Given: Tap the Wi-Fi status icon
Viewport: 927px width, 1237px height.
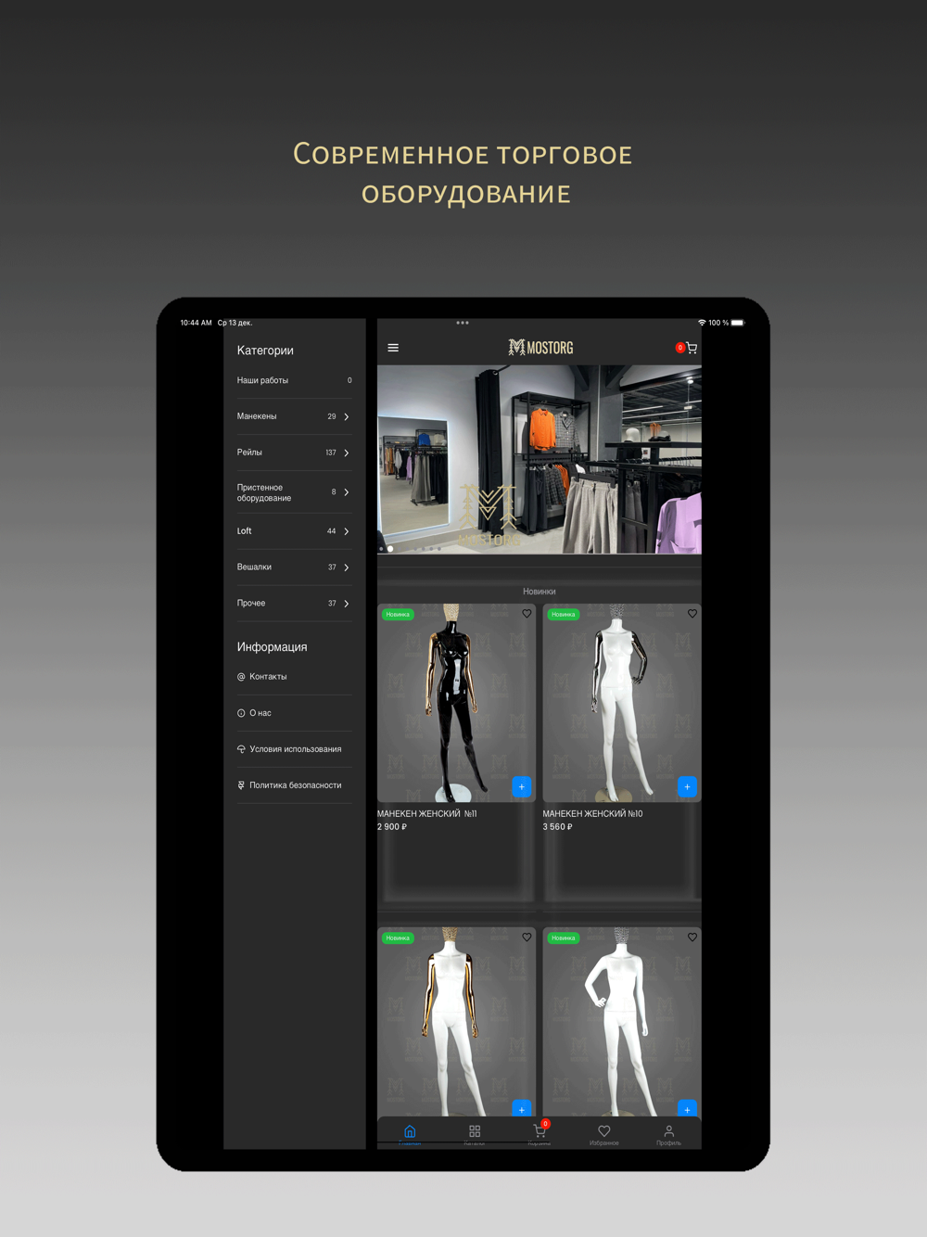Looking at the screenshot, I should (x=702, y=323).
